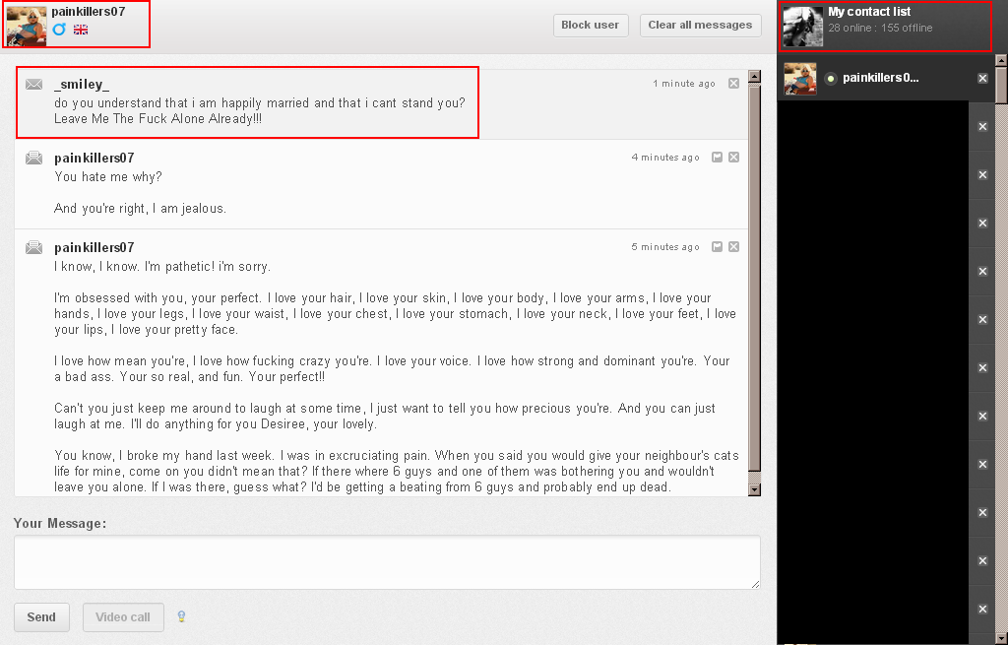1008x645 pixels.
Task: Click the Block user button
Action: (591, 25)
